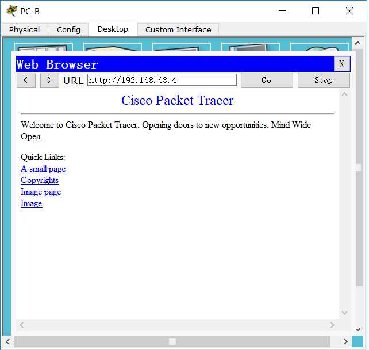The height and width of the screenshot is (350, 369).
Task: Minimize the PC-B window
Action: [282, 11]
